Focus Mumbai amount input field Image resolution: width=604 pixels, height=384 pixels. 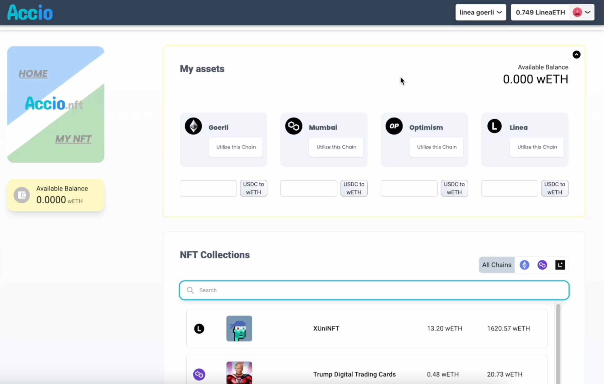[309, 188]
